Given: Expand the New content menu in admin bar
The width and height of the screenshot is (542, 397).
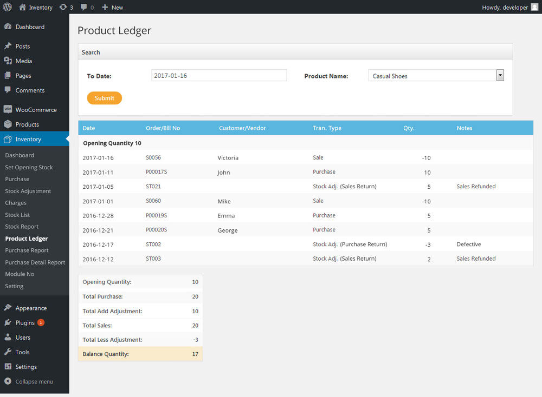Looking at the screenshot, I should 112,7.
